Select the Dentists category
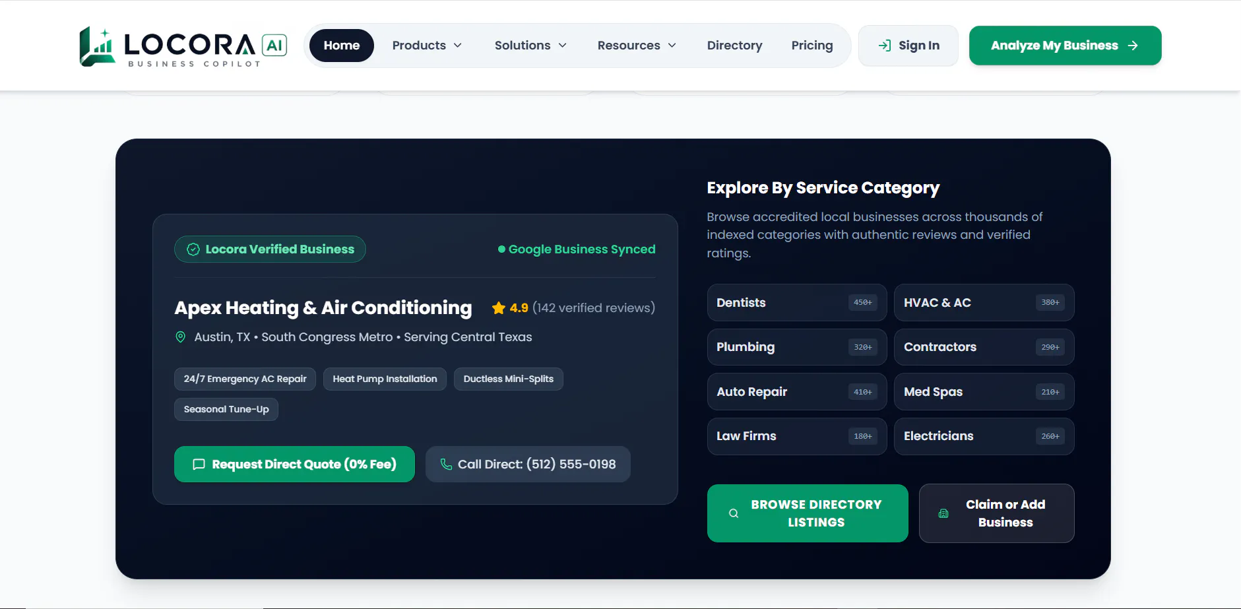The width and height of the screenshot is (1241, 609). point(797,303)
